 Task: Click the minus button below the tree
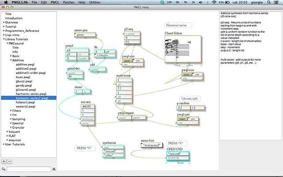click(10, 161)
